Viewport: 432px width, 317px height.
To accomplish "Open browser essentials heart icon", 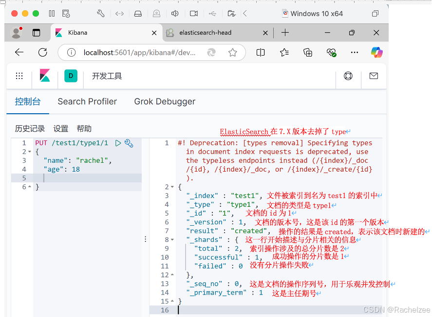I will point(331,52).
